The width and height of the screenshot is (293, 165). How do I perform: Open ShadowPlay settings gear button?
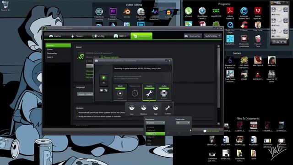(x=106, y=90)
